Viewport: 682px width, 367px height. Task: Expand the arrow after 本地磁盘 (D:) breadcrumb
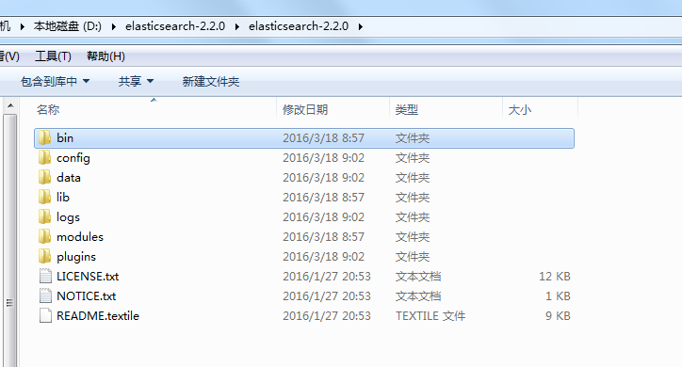pyautogui.click(x=114, y=27)
